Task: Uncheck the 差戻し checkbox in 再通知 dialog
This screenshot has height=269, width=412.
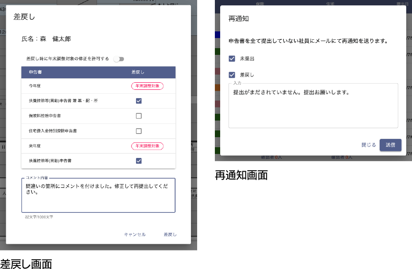Action: pos(232,75)
